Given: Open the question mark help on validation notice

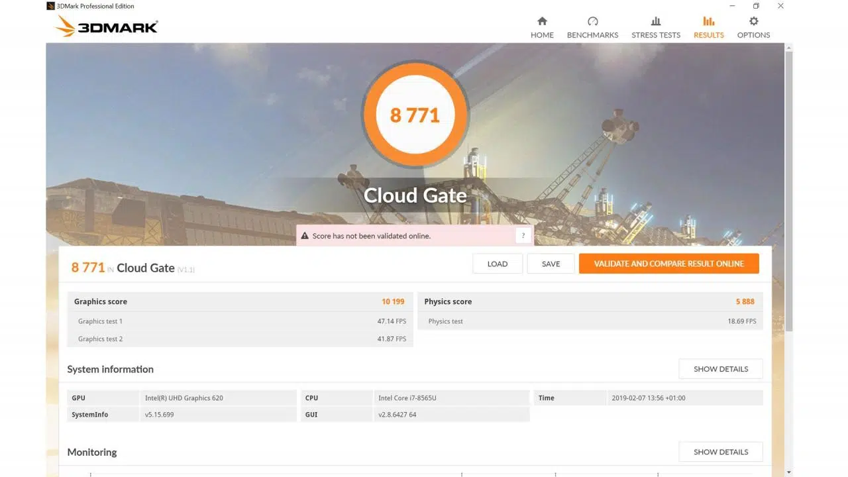Looking at the screenshot, I should coord(523,235).
